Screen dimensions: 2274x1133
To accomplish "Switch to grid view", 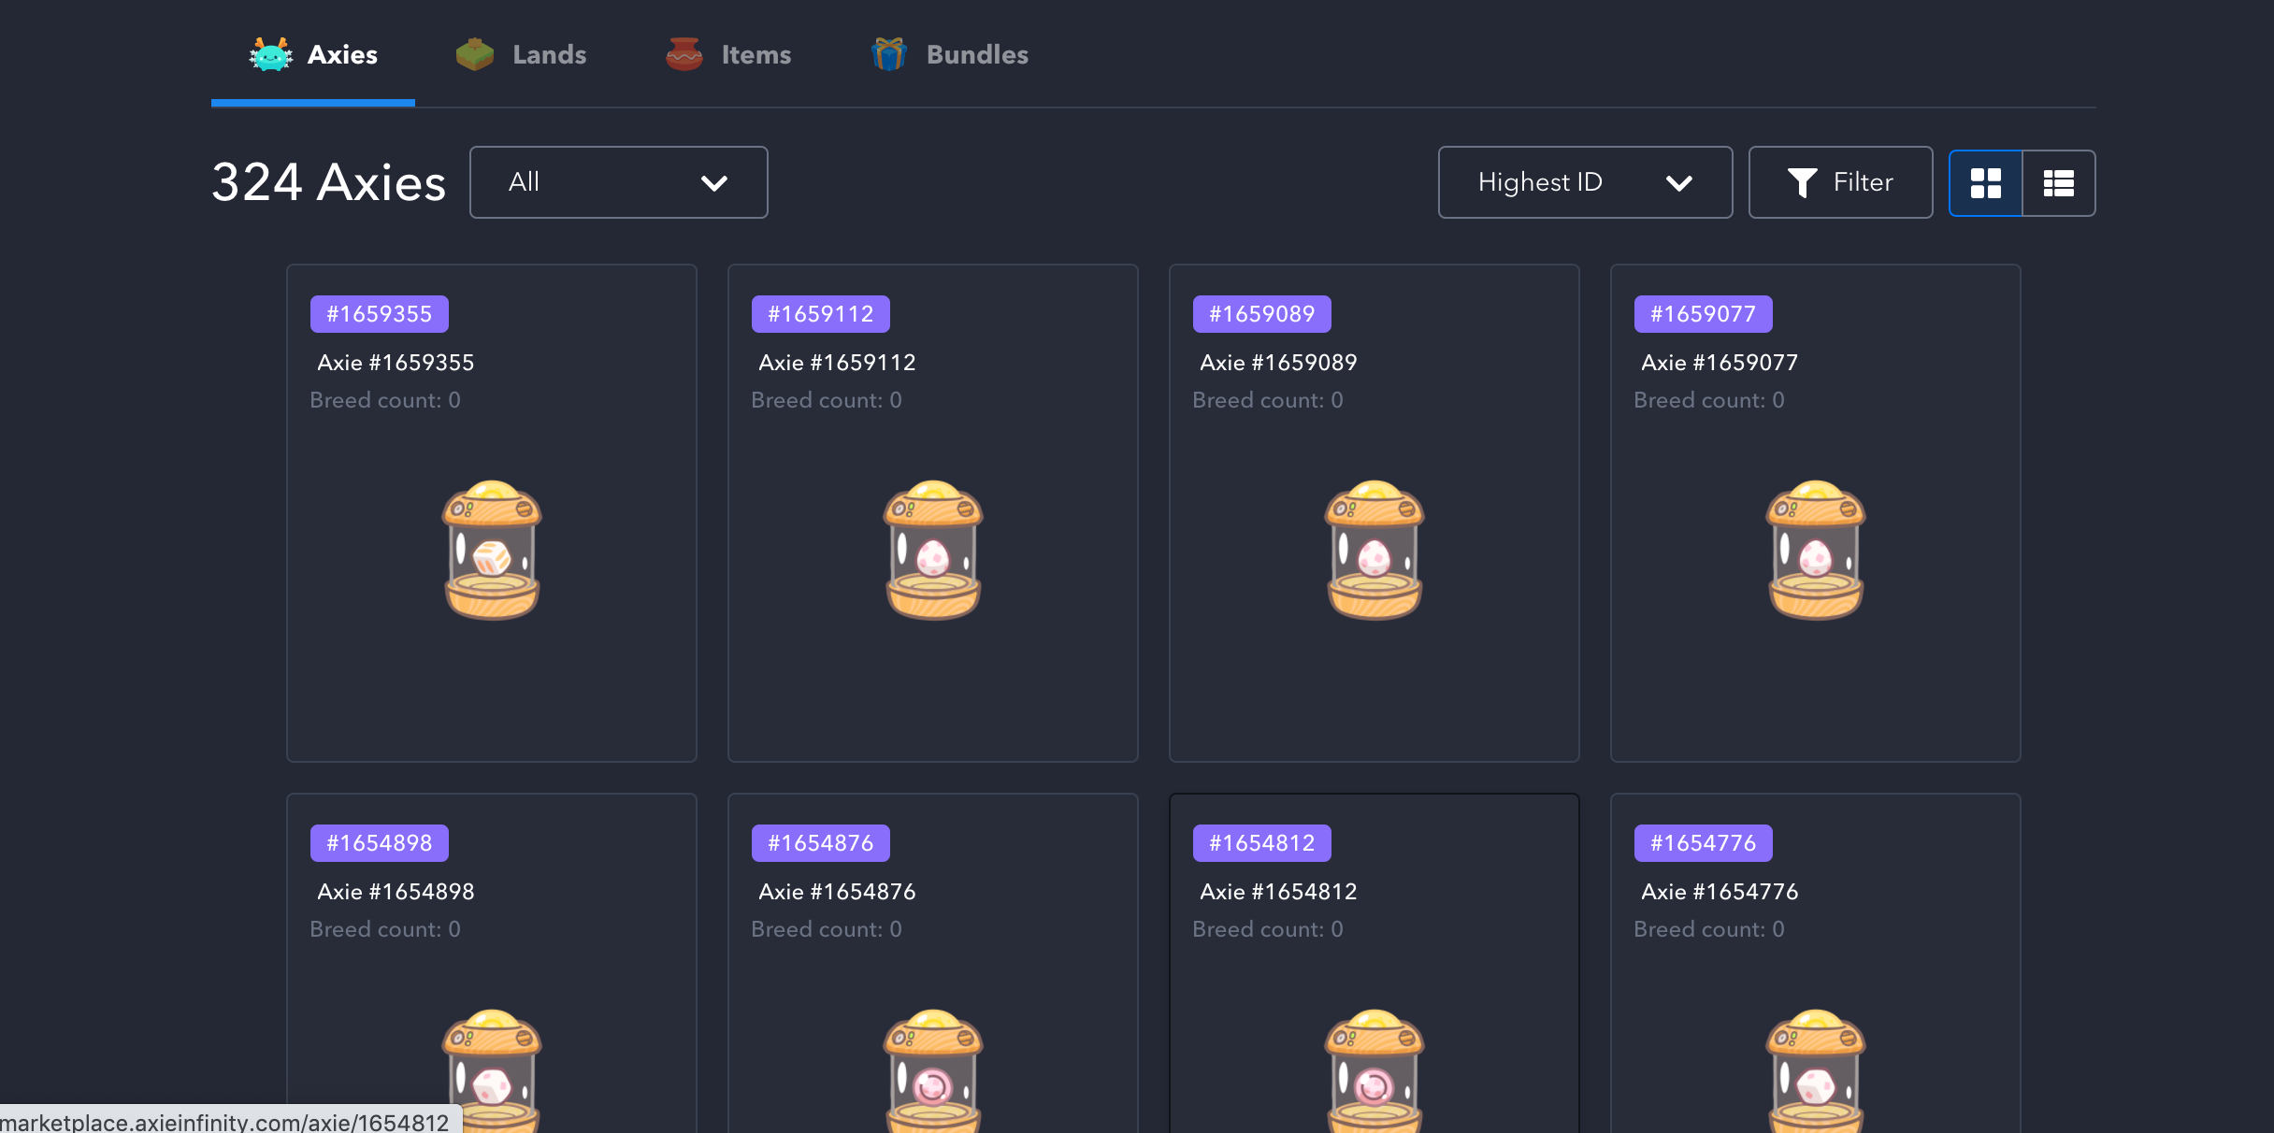I will [1985, 183].
